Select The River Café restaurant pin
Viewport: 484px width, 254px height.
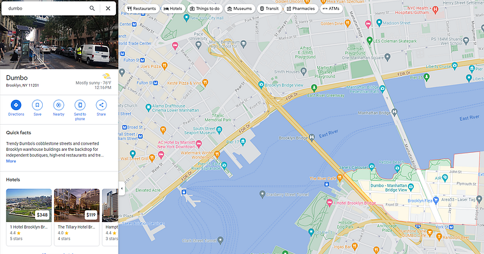(340, 178)
